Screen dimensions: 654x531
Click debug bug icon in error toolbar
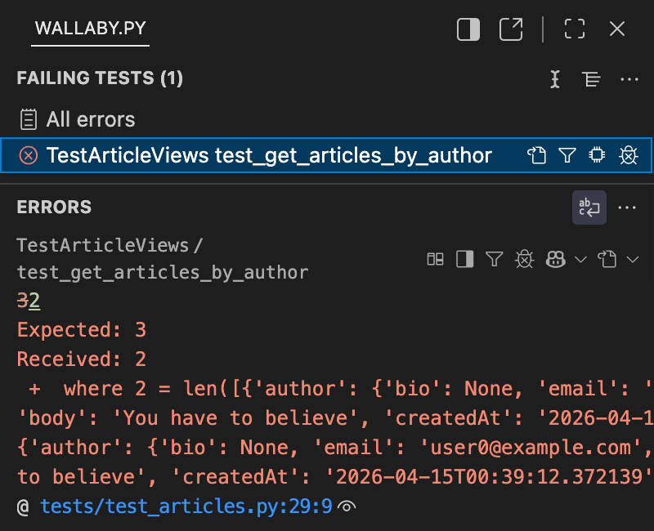coord(524,259)
